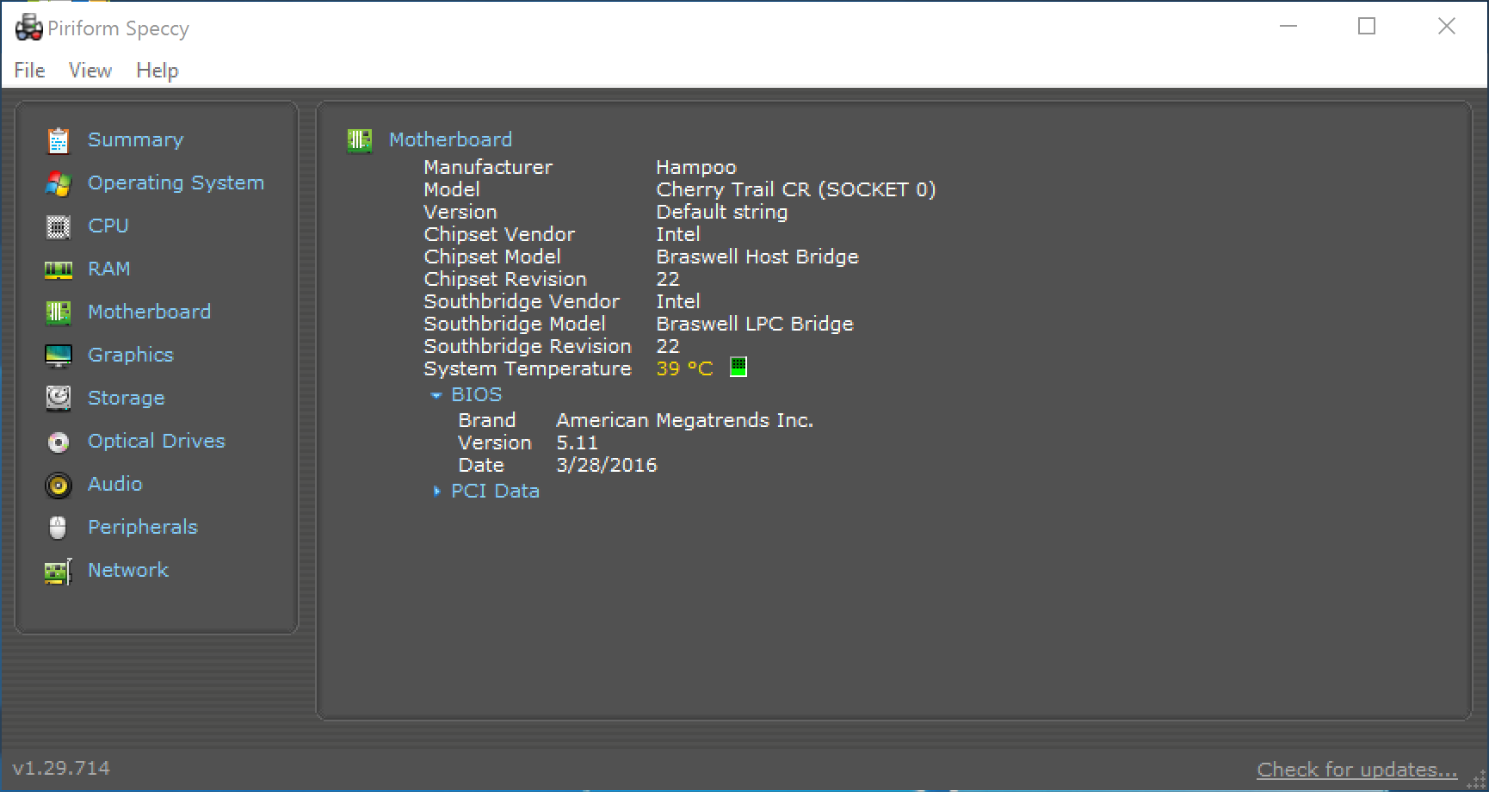Click the Audio speaker icon
The image size is (1489, 792).
pos(58,485)
